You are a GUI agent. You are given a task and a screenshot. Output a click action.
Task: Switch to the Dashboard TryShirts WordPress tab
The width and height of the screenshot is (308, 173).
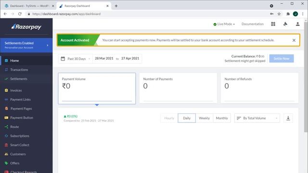tap(29, 6)
